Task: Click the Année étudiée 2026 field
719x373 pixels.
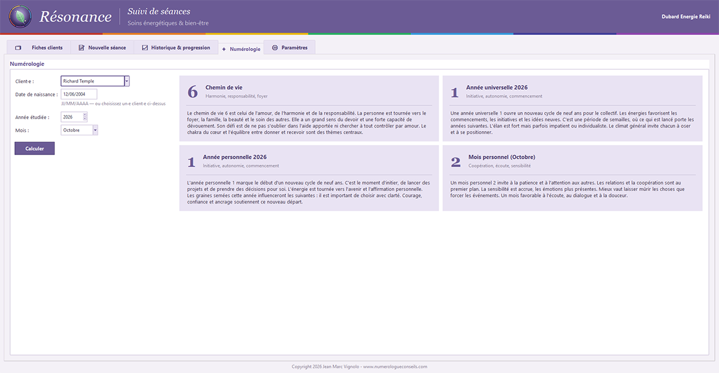Action: 74,117
